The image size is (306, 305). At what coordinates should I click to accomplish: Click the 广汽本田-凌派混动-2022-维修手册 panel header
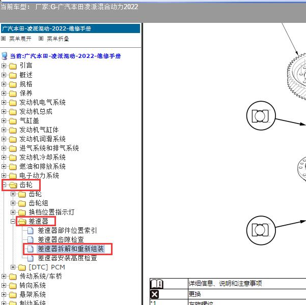point(70,28)
